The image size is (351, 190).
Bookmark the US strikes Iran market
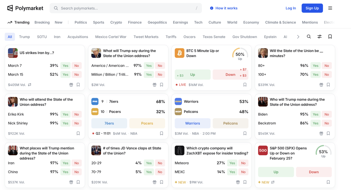pyautogui.click(x=78, y=85)
